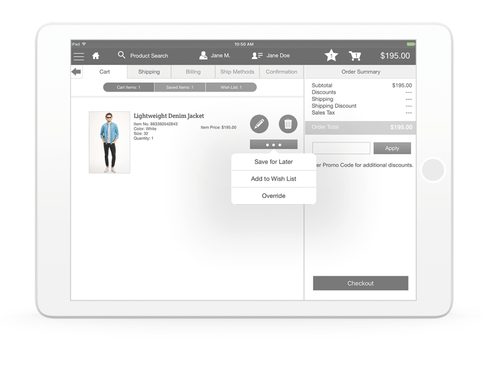The height and width of the screenshot is (374, 484).
Task: Open the ellipsis options for the jacket
Action: 273,144
